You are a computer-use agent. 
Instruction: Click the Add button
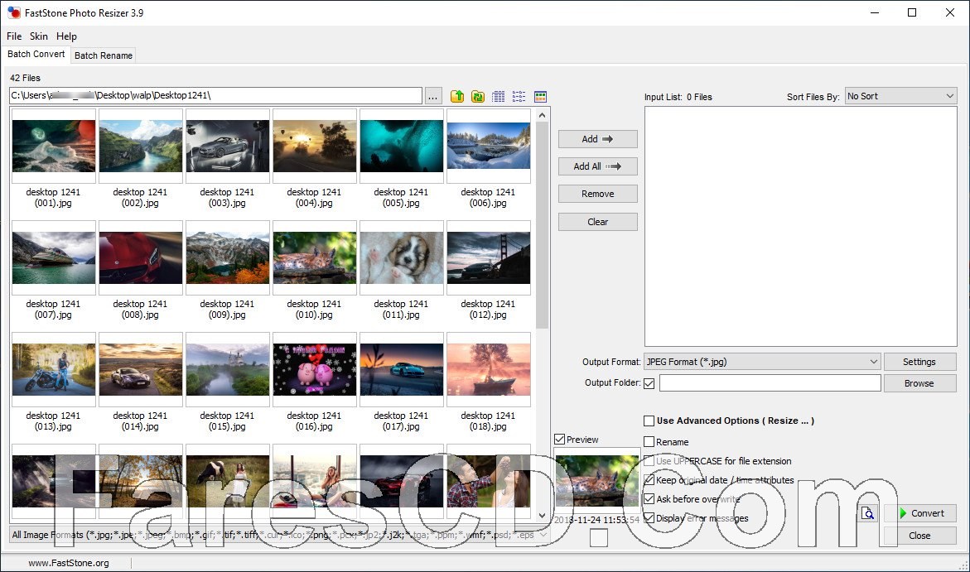pyautogui.click(x=597, y=139)
